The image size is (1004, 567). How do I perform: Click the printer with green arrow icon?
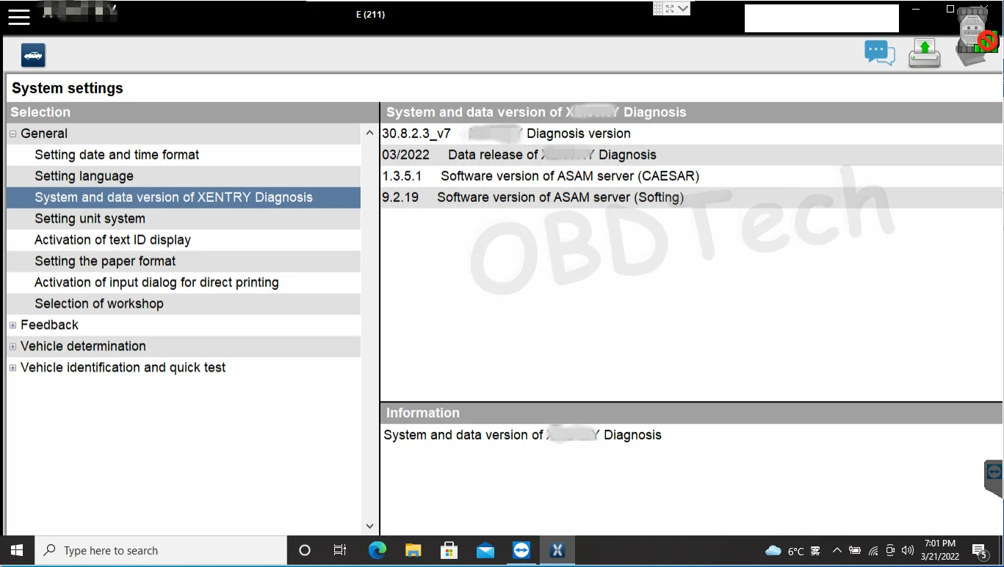pos(925,54)
